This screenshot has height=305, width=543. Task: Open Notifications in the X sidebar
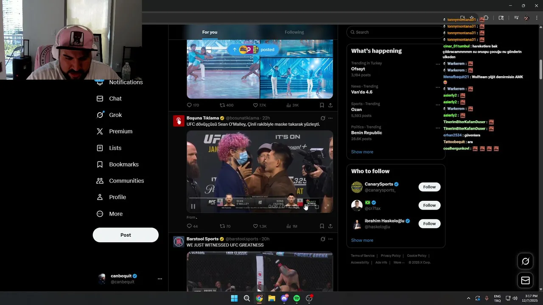(x=120, y=82)
